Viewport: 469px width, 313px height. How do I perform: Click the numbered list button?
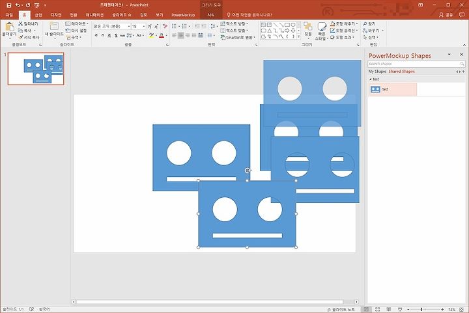[184, 26]
